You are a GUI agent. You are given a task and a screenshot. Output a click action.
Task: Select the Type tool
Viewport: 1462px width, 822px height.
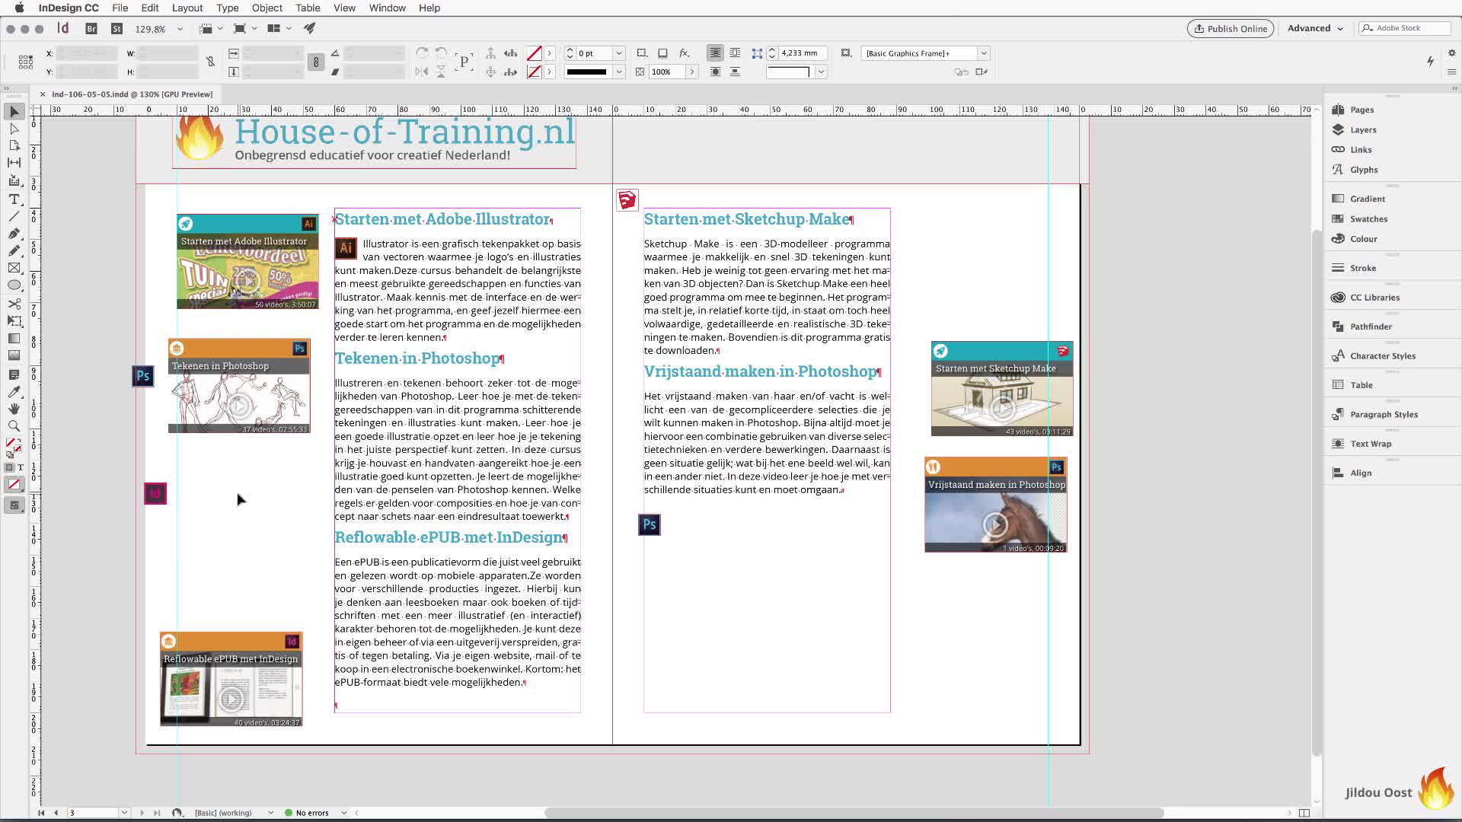(14, 199)
